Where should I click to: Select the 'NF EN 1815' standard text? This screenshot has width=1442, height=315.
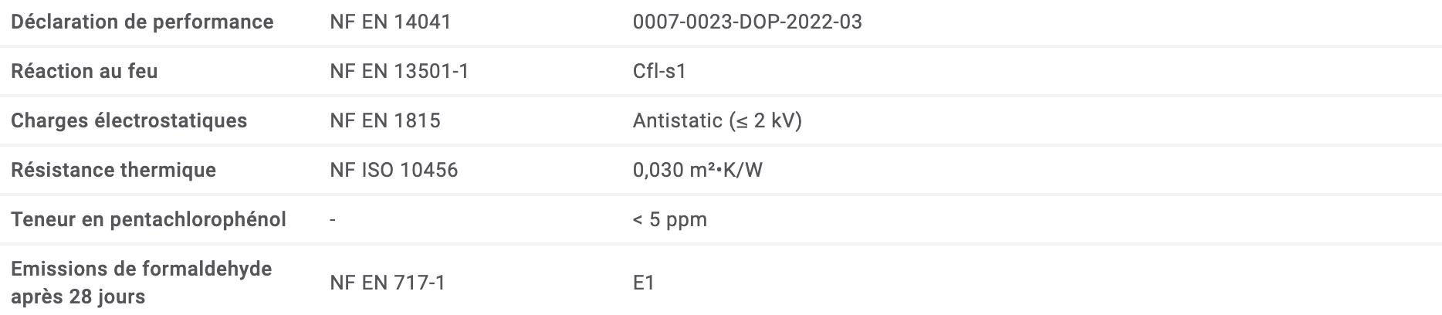point(384,120)
